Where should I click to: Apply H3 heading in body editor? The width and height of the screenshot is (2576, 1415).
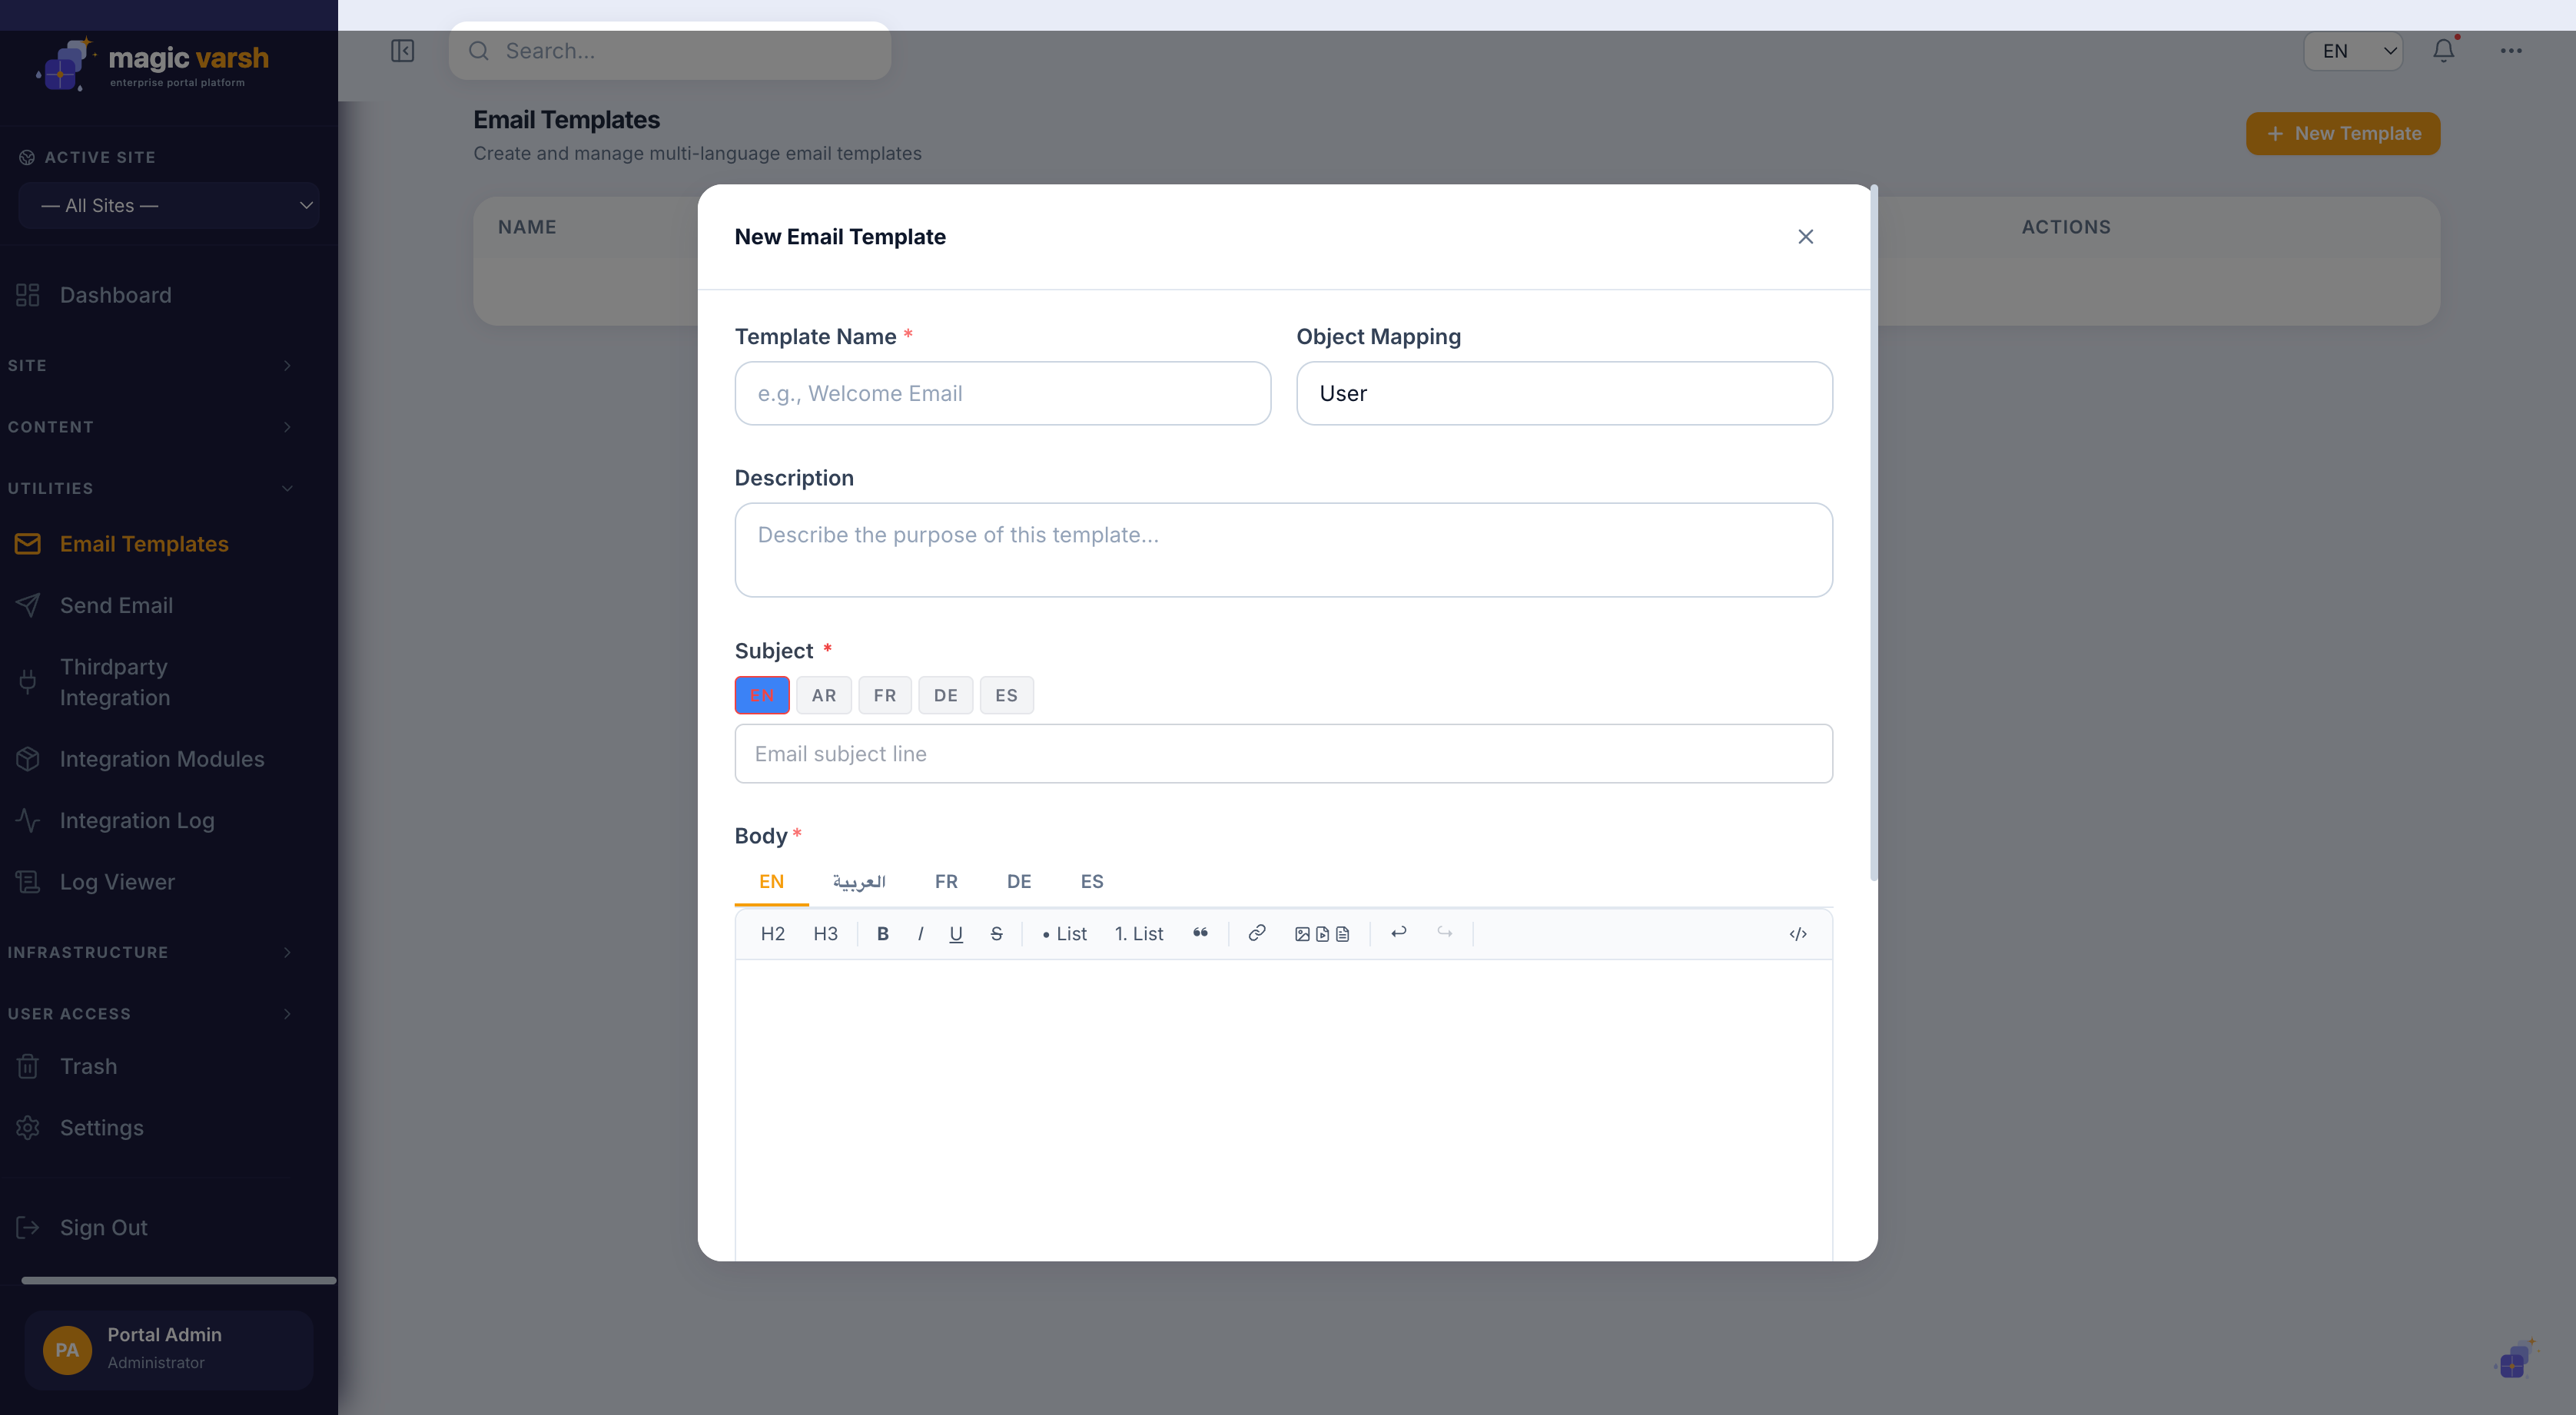[x=825, y=933]
